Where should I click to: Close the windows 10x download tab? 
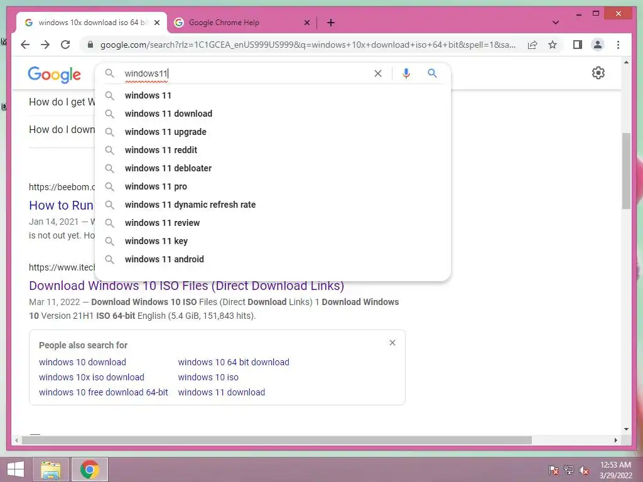point(156,23)
